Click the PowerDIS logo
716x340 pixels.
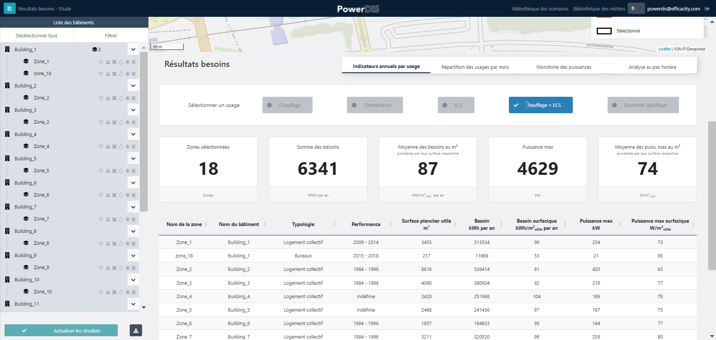pos(358,9)
